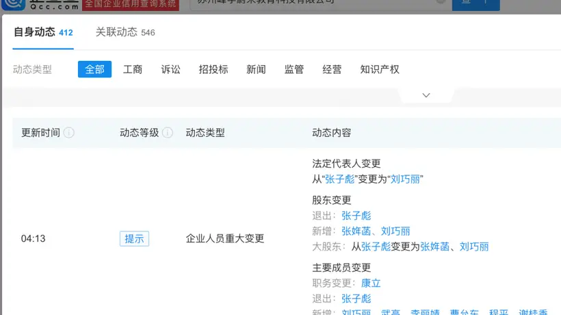Open 张子彪 link in 法定代表人变更
The width and height of the screenshot is (561, 315).
(x=339, y=179)
